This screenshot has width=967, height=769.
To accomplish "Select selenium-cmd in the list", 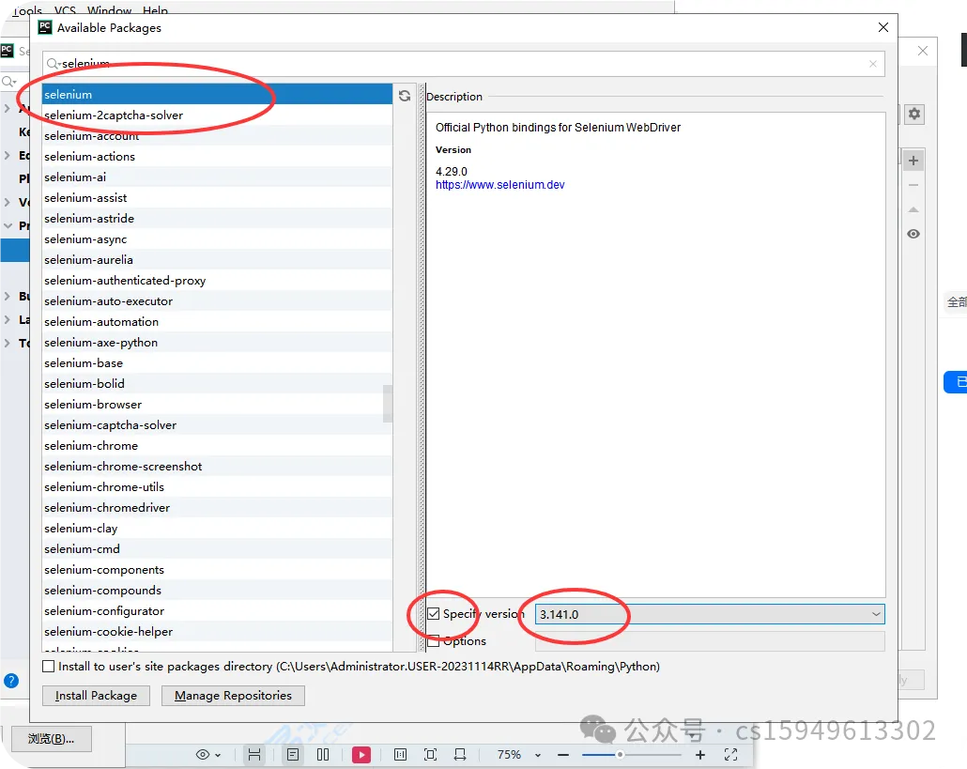I will tap(217, 549).
